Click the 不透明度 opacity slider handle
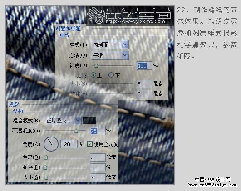This screenshot has width=241, height=191. click(76, 131)
